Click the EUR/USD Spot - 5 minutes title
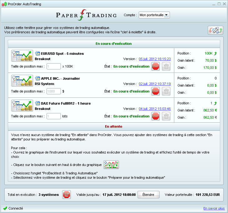This screenshot has height=213, width=228. (62, 54)
